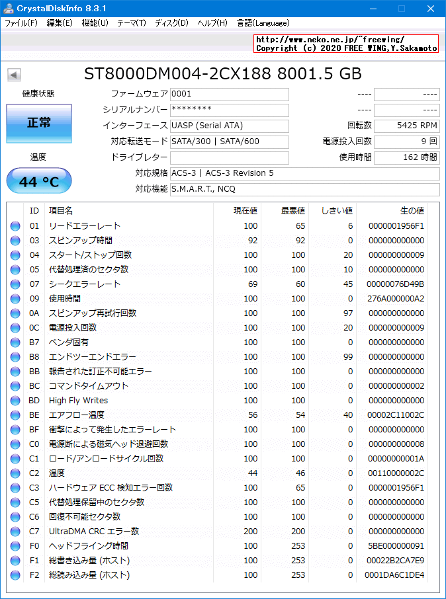Click the 回転数 field 5425 RPM

[x=406, y=126]
